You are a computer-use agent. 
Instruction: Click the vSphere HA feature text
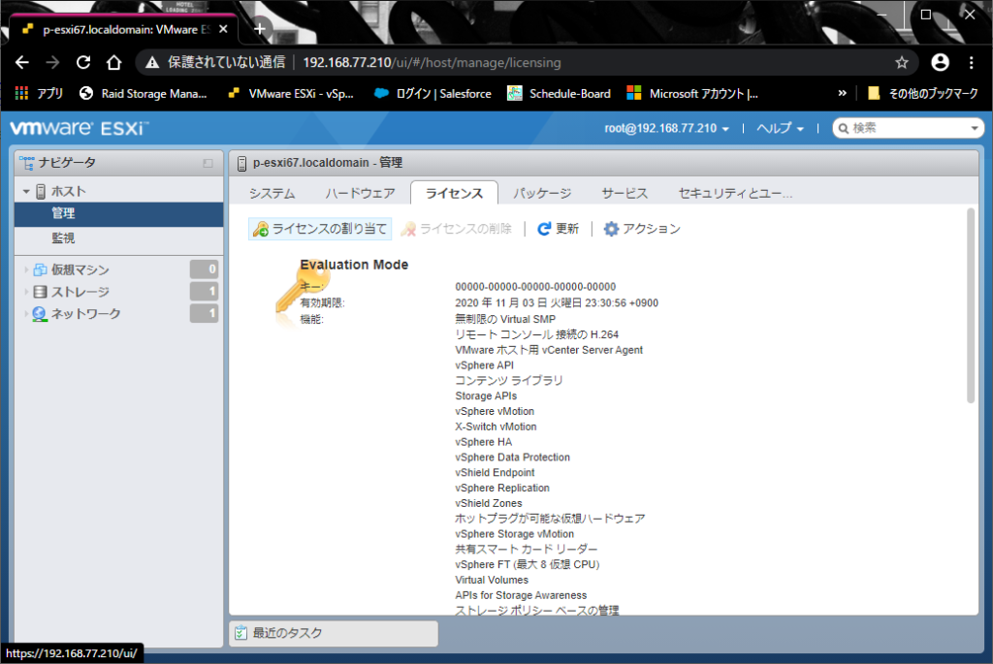pyautogui.click(x=483, y=442)
